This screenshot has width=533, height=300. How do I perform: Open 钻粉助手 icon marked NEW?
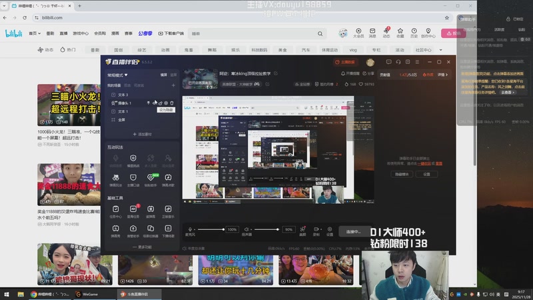click(151, 180)
